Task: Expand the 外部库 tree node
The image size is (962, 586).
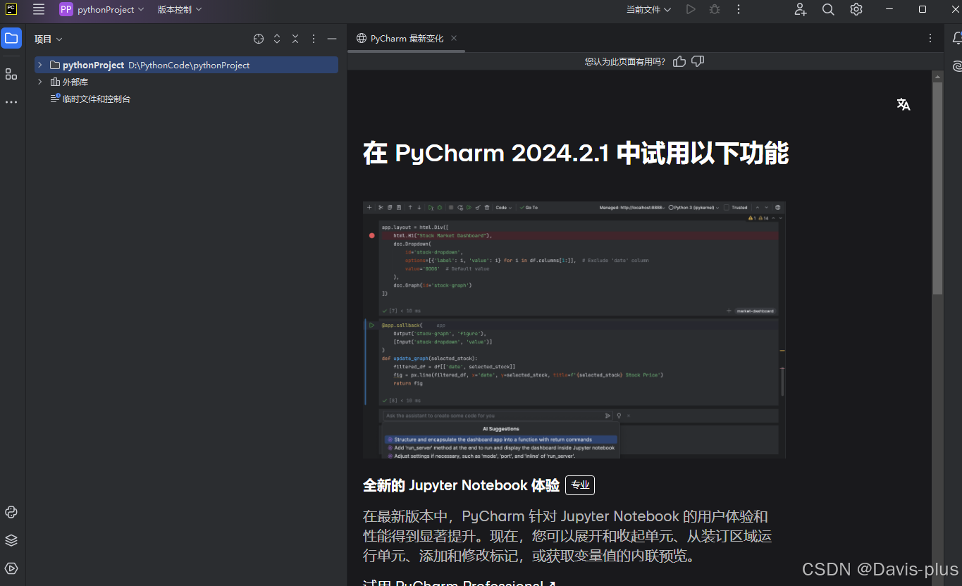Action: (40, 82)
